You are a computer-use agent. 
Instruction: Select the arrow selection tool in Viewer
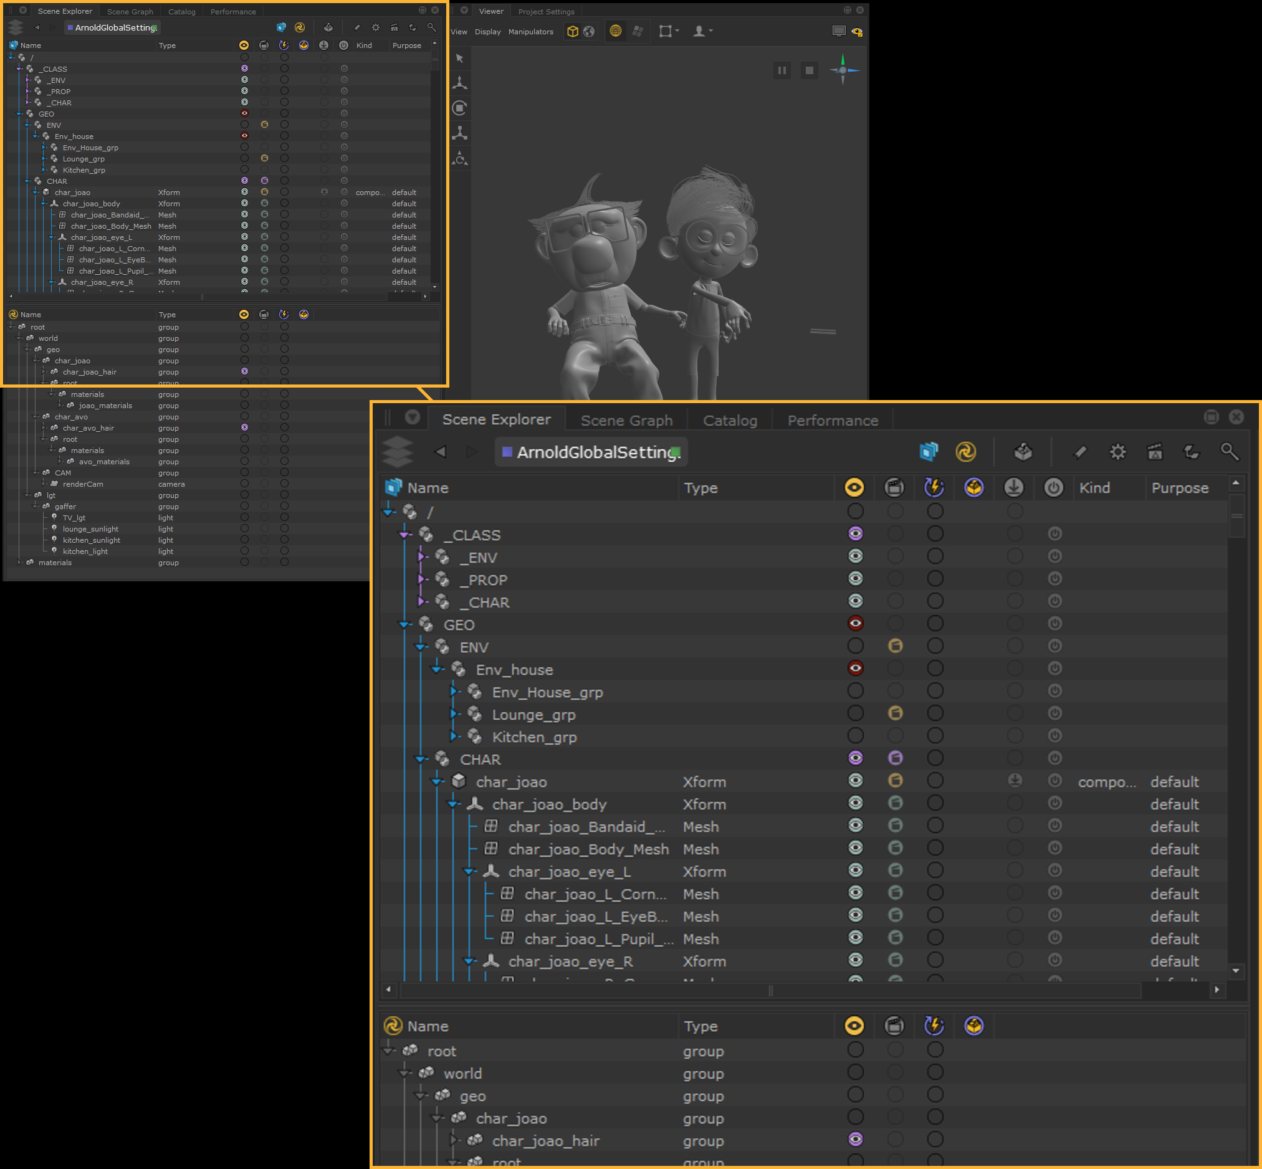(460, 58)
